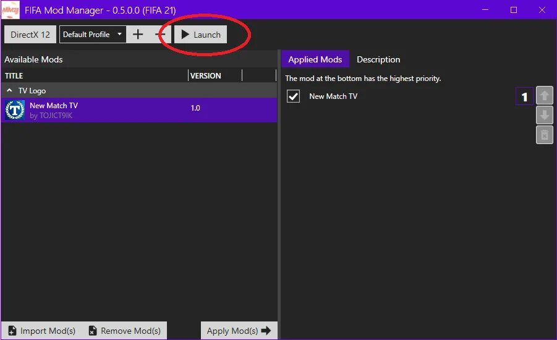This screenshot has width=557, height=340.
Task: Click Import Mod(s) button
Action: point(42,331)
